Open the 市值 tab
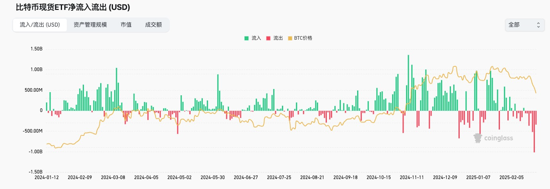550x189 pixels. [x=126, y=25]
